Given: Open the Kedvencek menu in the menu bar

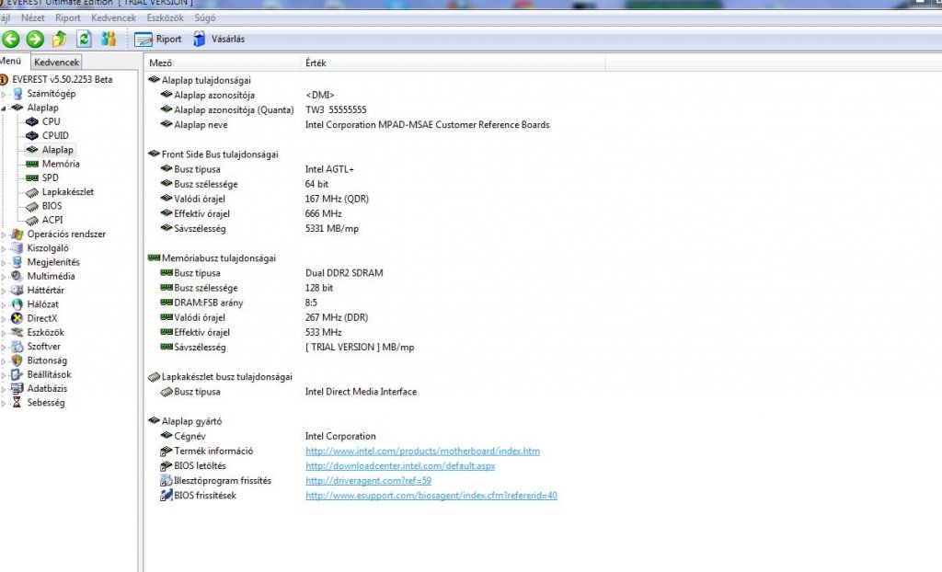Looking at the screenshot, I should 113,18.
